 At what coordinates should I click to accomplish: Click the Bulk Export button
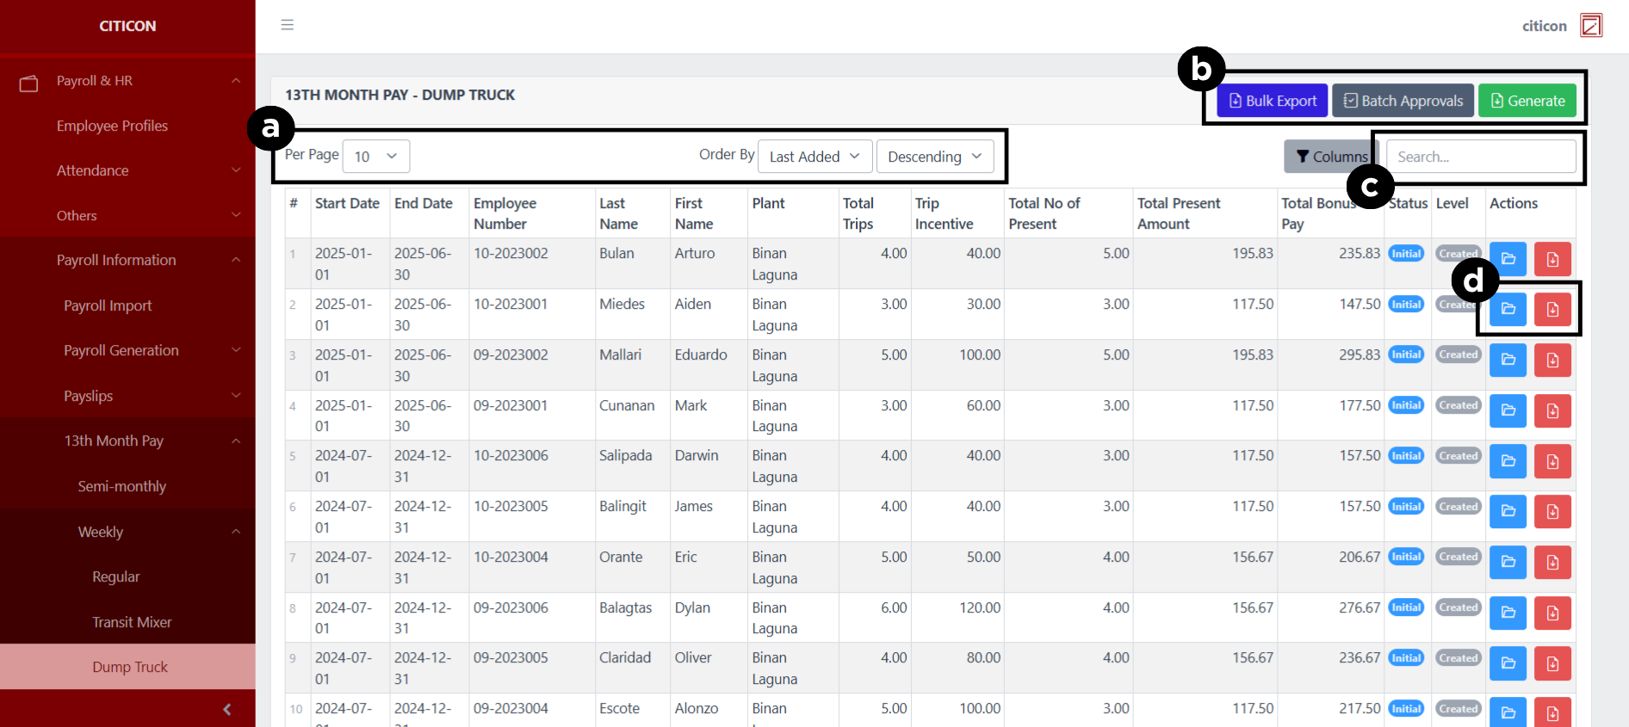[x=1272, y=101]
